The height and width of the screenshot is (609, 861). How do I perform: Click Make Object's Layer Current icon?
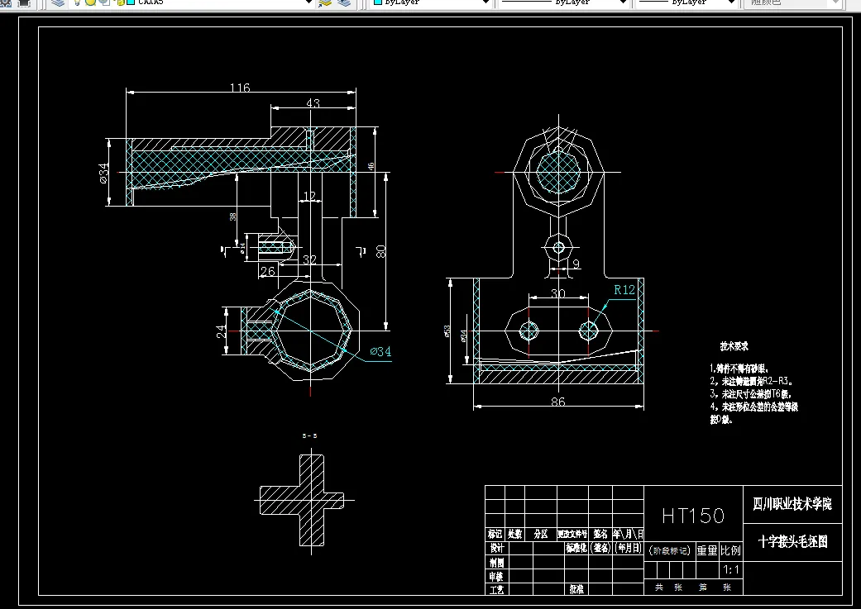coord(325,2)
